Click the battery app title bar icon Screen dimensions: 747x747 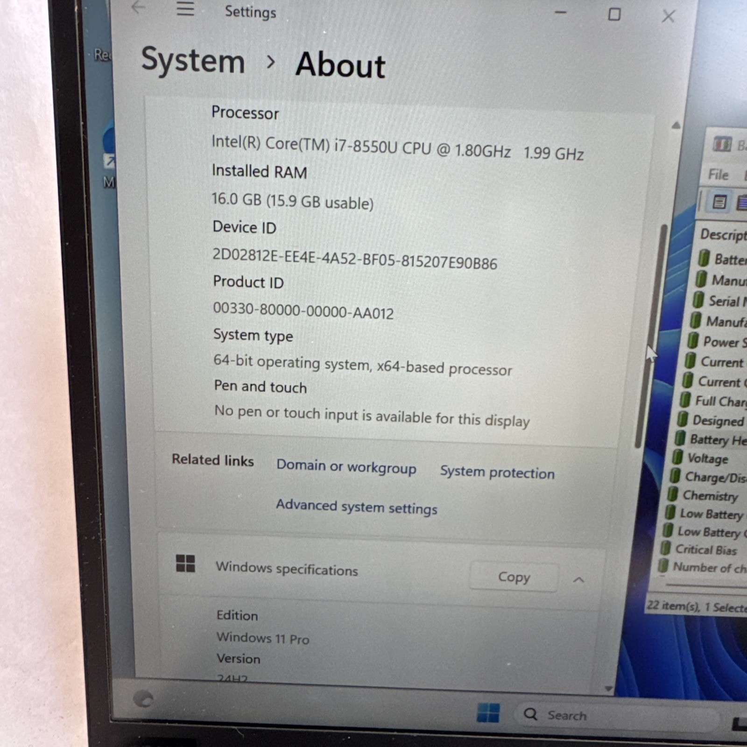click(x=722, y=144)
